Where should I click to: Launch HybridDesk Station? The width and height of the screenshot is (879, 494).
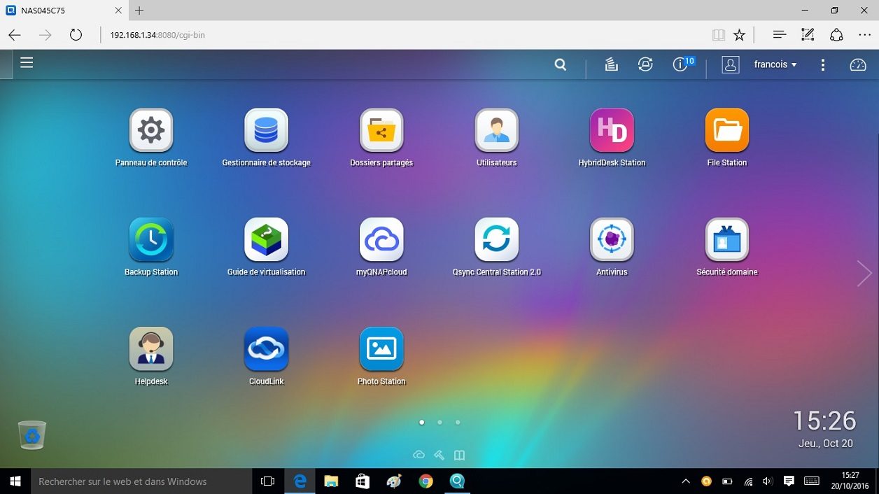click(x=612, y=130)
